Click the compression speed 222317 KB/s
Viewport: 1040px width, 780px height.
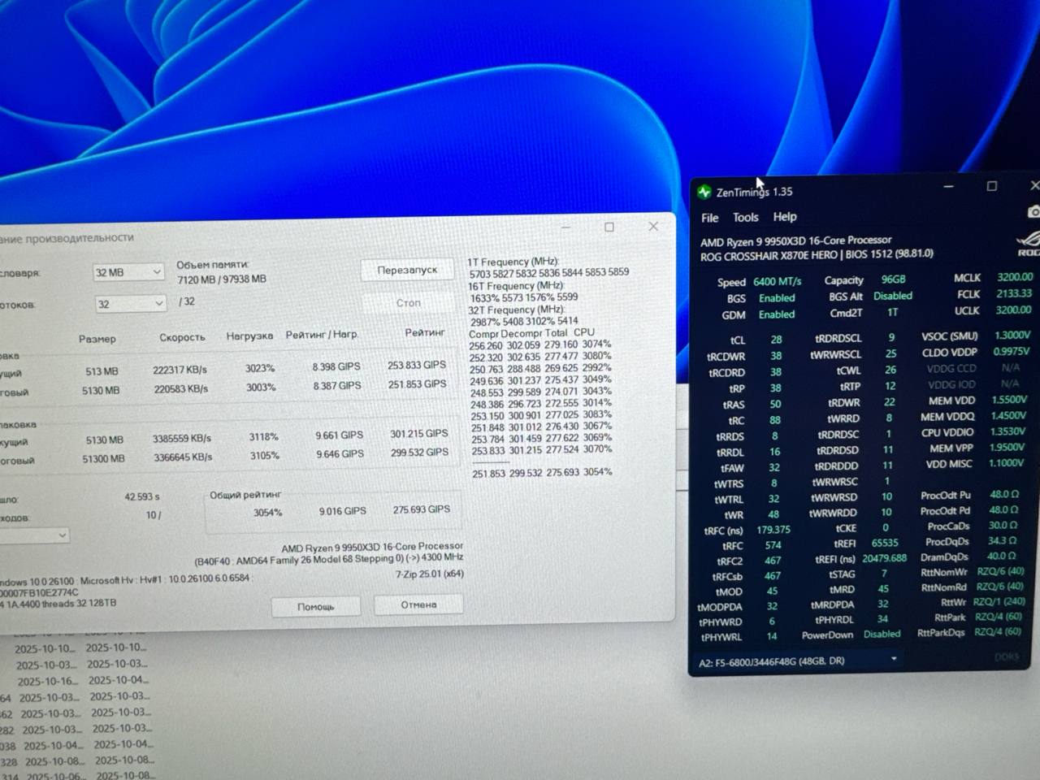(x=180, y=370)
